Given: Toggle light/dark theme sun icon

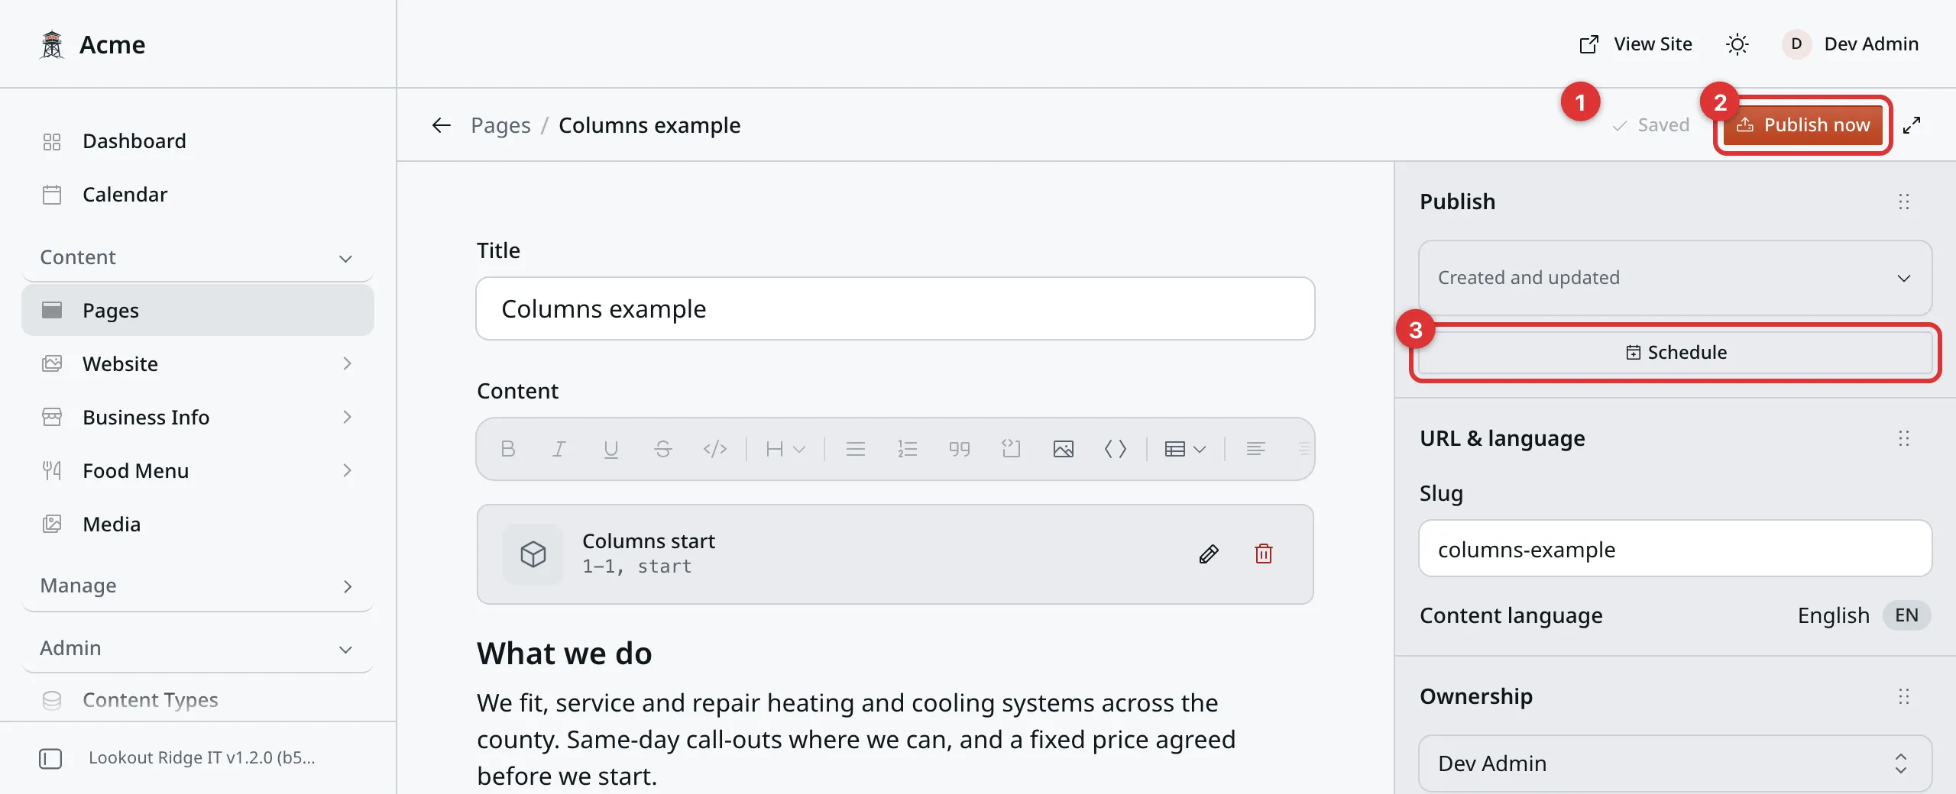Looking at the screenshot, I should point(1737,44).
